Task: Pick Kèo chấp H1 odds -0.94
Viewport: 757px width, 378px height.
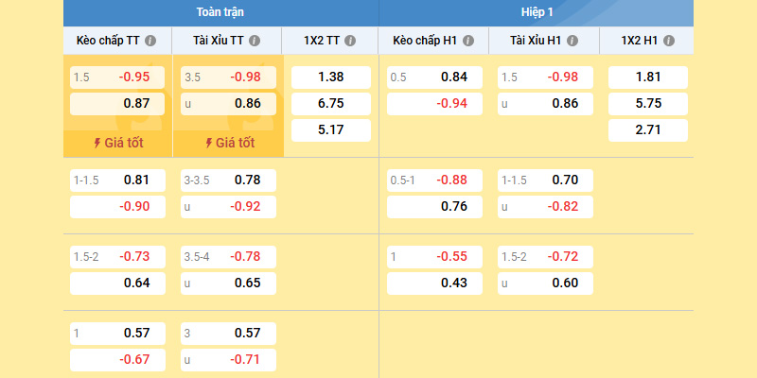Action: pos(434,104)
